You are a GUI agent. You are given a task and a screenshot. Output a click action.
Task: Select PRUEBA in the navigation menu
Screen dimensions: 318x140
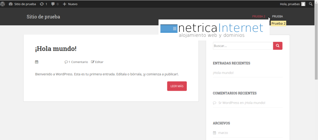coord(277,16)
